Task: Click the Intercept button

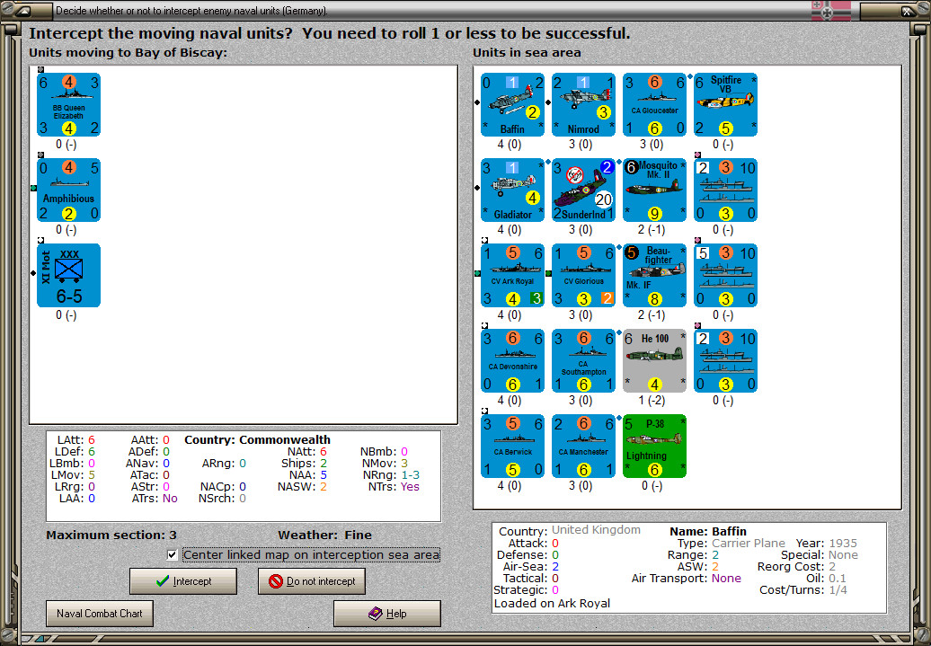Action: pos(183,581)
